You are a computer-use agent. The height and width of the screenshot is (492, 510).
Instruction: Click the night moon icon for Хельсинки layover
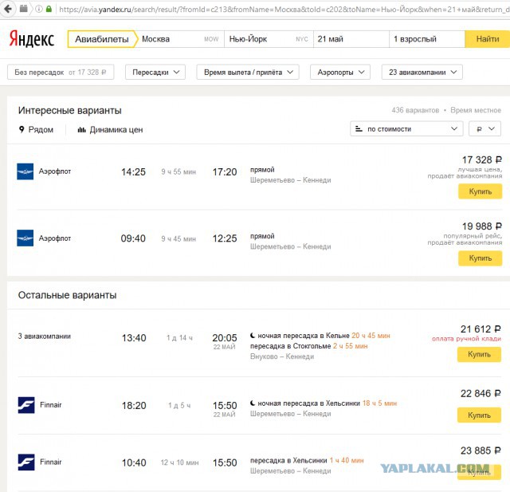253,403
